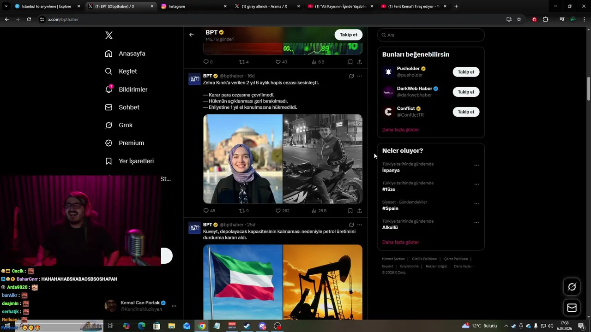Open the Kuwait flag image
The height and width of the screenshot is (332, 591).
(x=243, y=282)
